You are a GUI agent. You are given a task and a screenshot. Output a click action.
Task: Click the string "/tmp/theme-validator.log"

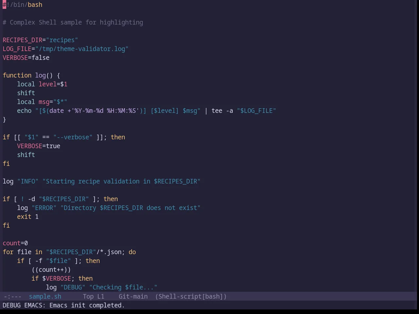click(82, 49)
